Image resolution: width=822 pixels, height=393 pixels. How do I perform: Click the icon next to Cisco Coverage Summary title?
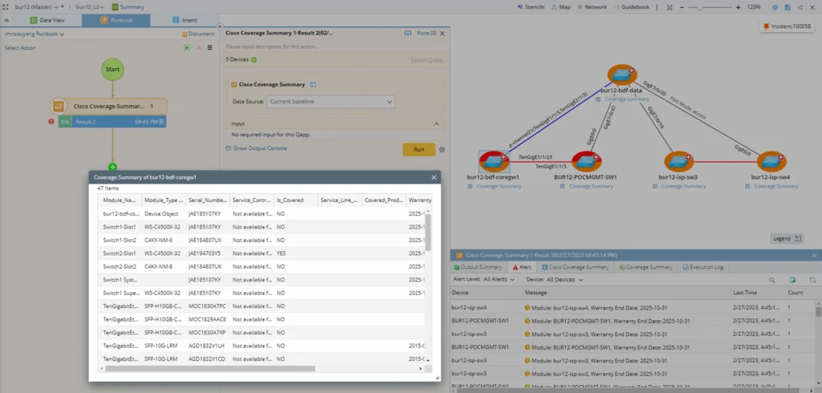[312, 84]
